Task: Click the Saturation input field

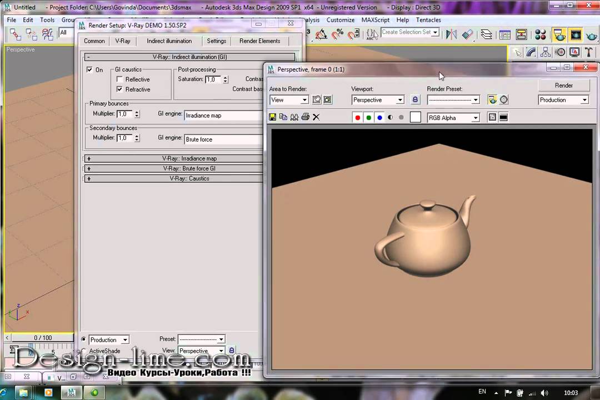Action: [x=213, y=79]
